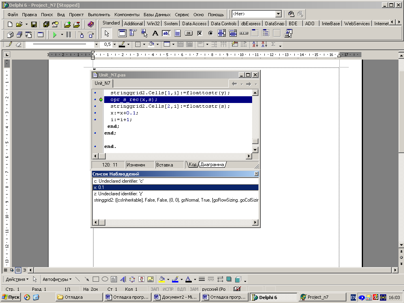Select the ActionList component icon
This screenshot has width=404, height=303.
click(288, 33)
